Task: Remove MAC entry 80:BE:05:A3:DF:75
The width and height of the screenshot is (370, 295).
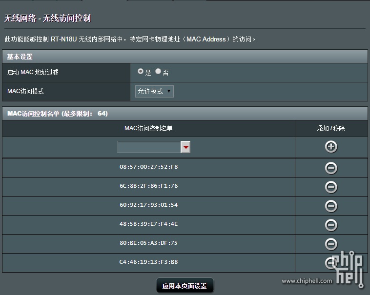Action: point(331,244)
